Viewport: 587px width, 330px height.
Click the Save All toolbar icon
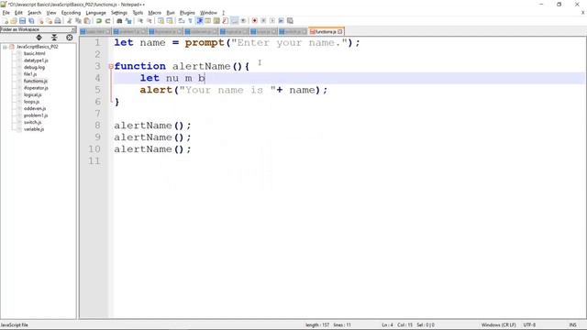click(31, 21)
